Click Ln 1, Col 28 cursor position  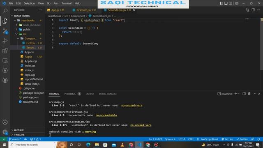click(x=155, y=139)
